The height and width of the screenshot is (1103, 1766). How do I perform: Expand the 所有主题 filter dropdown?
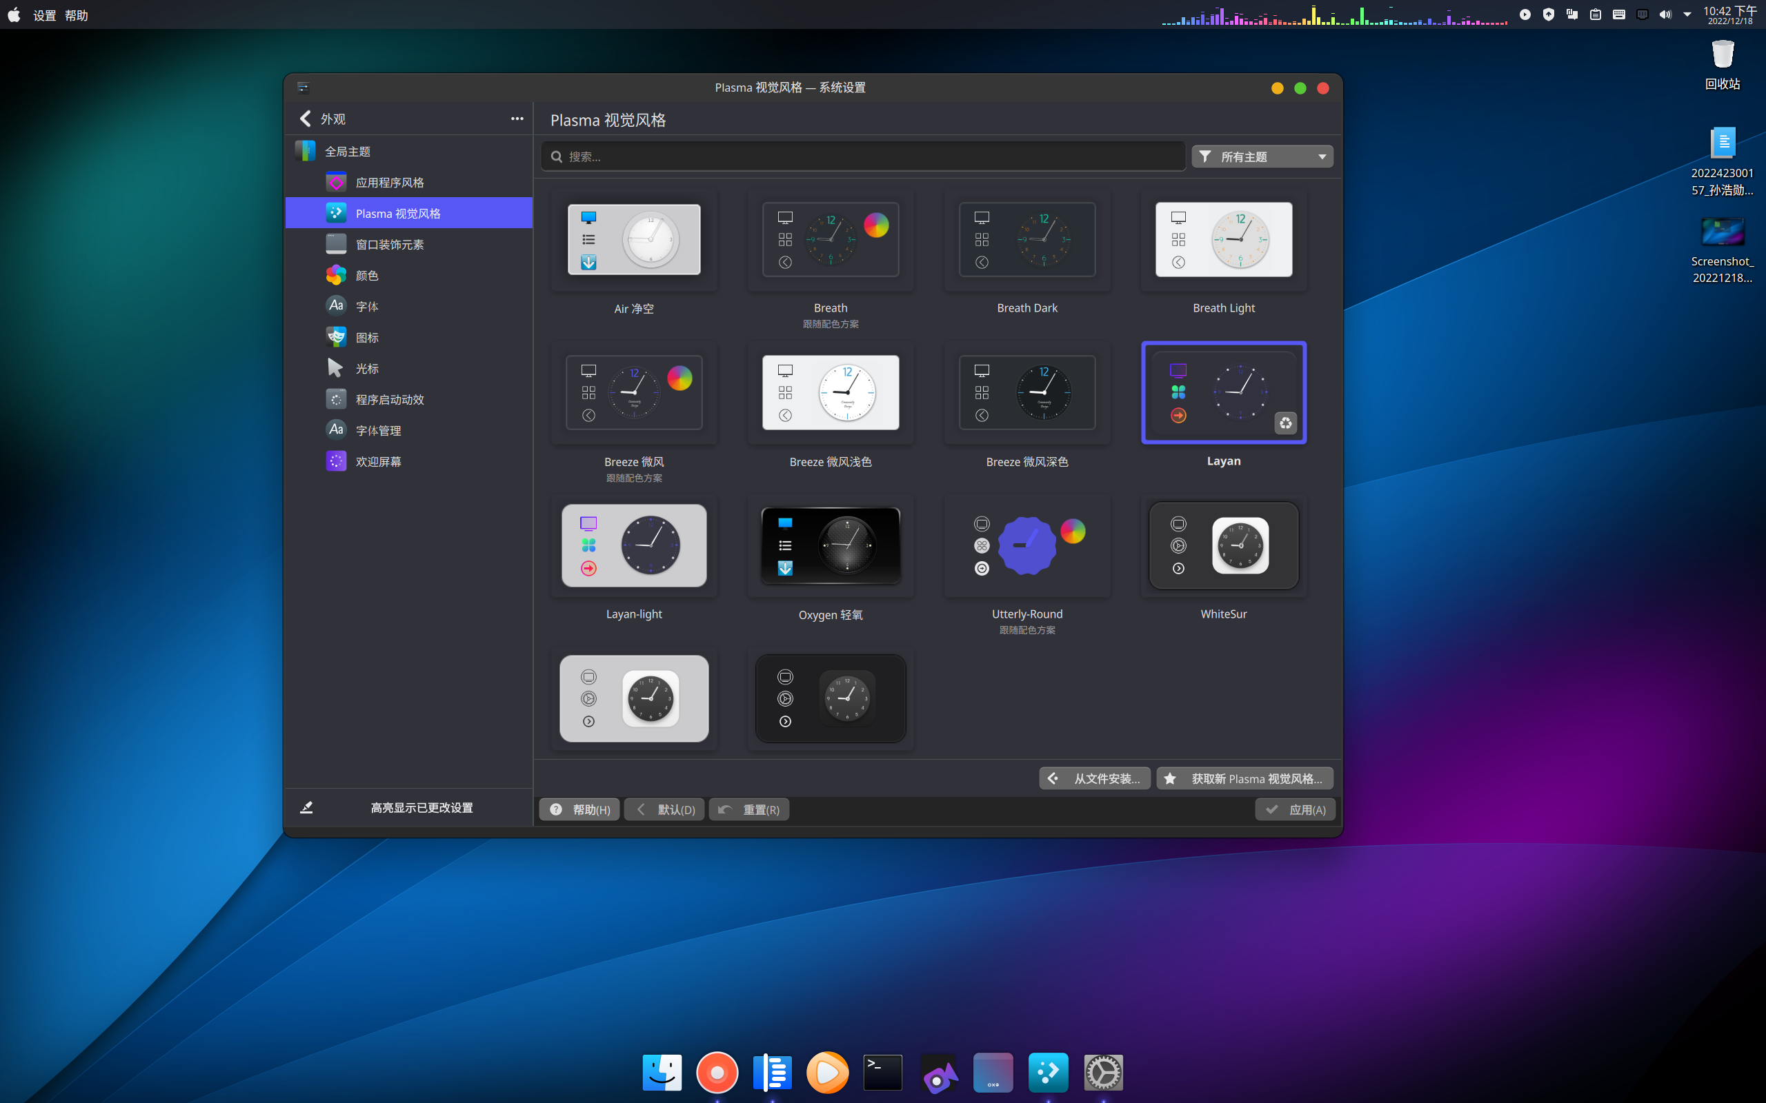click(1262, 157)
